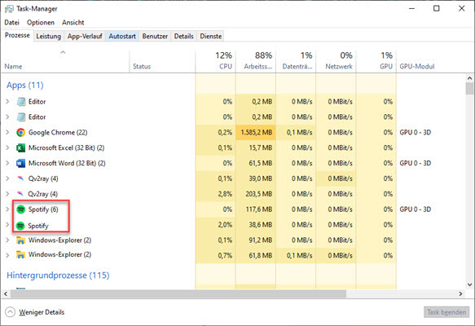The width and height of the screenshot is (475, 326).
Task: Switch to the Leistung tab
Action: click(x=48, y=37)
